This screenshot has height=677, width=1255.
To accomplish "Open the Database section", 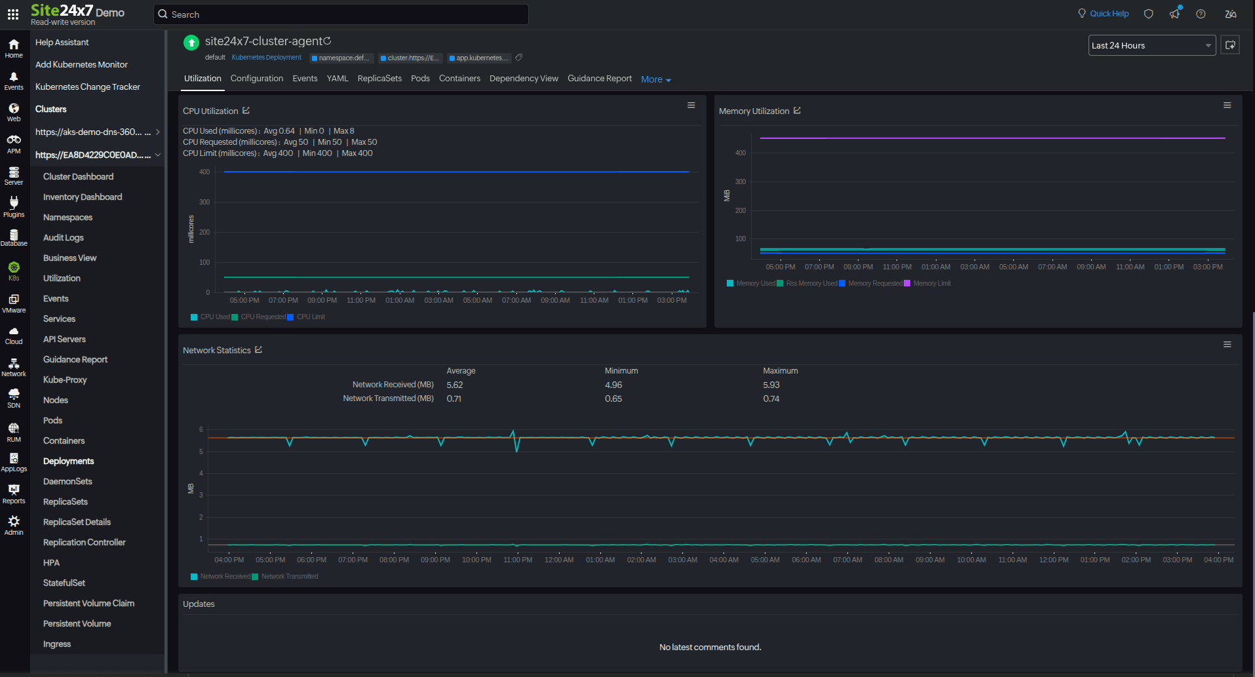I will pyautogui.click(x=14, y=238).
